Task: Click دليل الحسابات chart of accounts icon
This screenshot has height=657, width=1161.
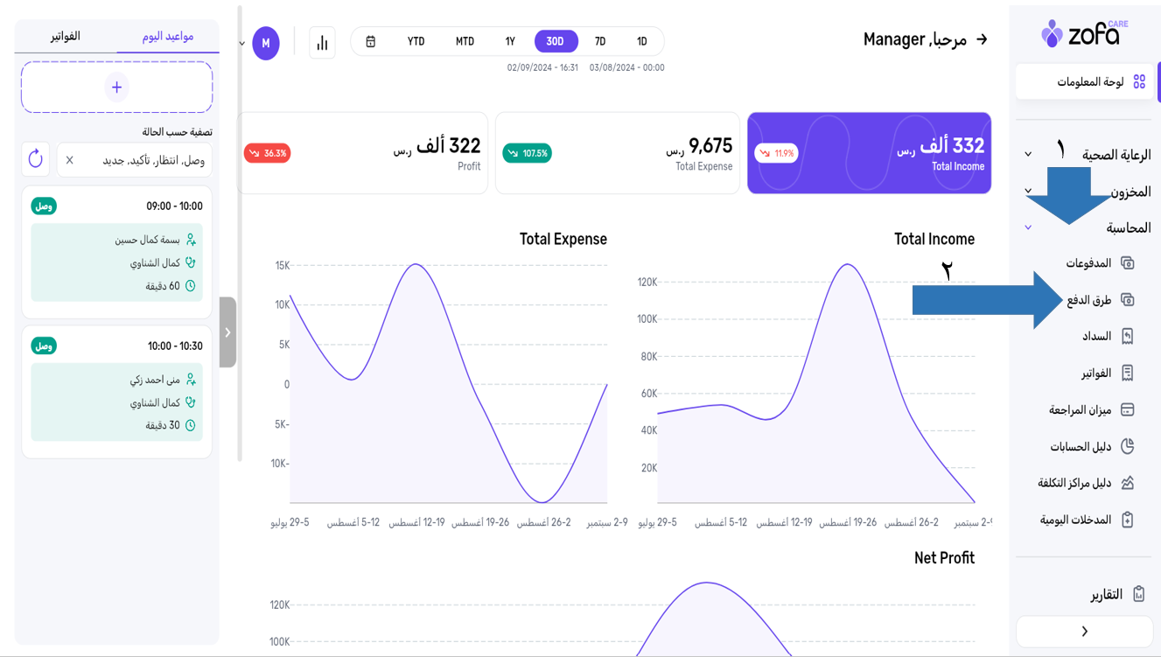Action: (x=1127, y=446)
